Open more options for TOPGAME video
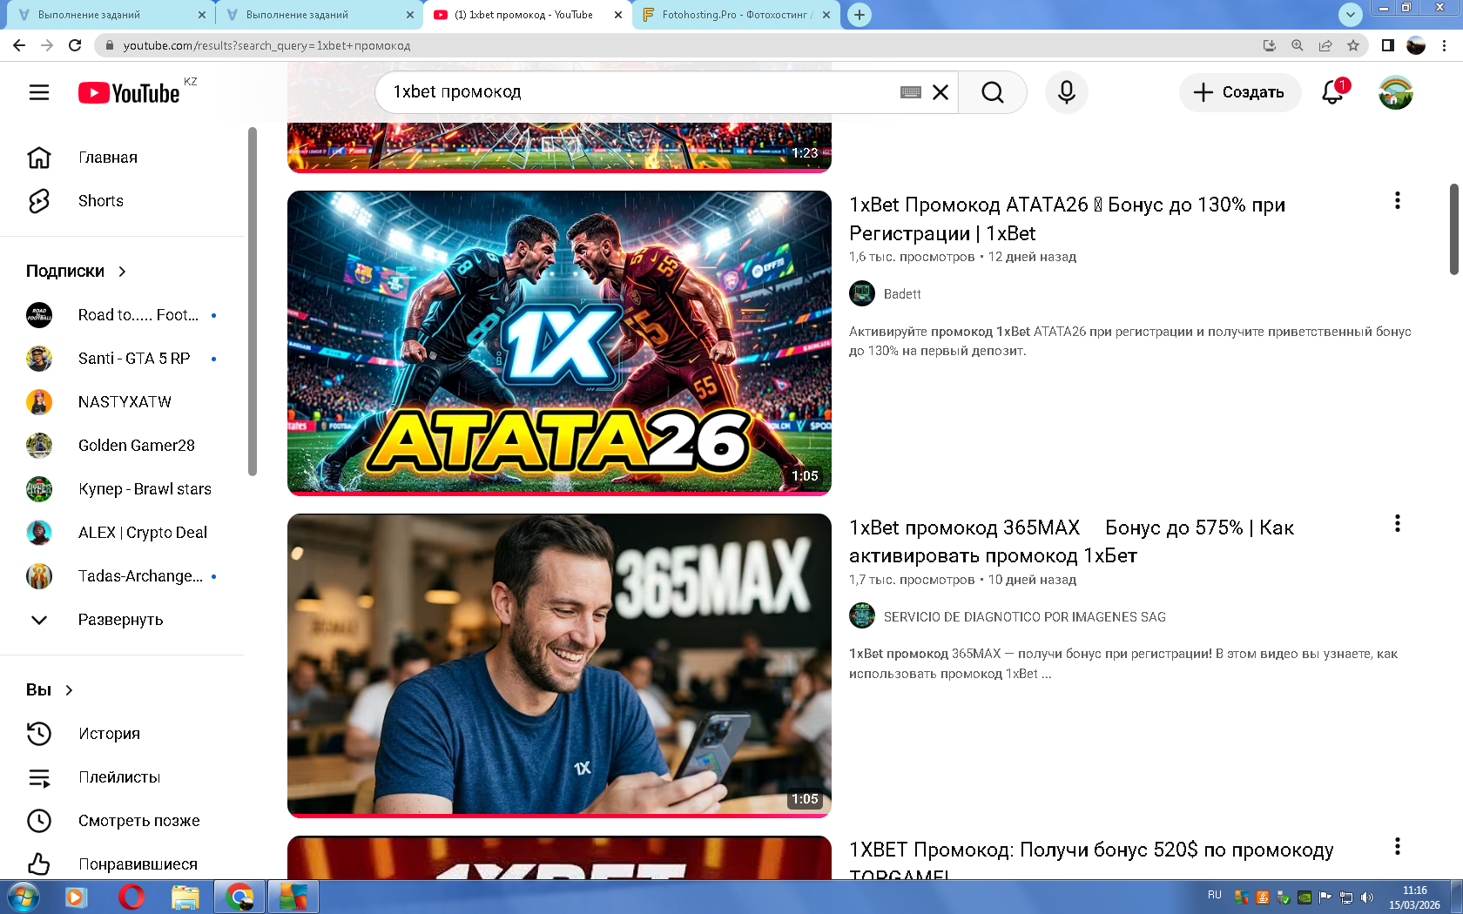Image resolution: width=1463 pixels, height=914 pixels. point(1398,846)
